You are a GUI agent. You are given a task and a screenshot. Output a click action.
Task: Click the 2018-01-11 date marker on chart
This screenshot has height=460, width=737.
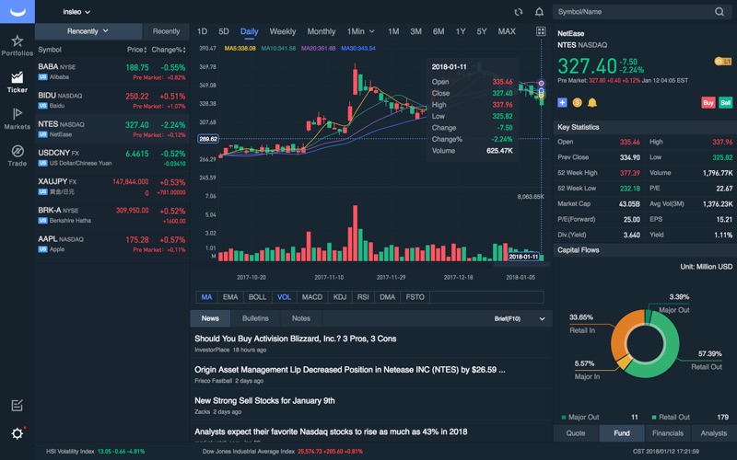pyautogui.click(x=523, y=257)
